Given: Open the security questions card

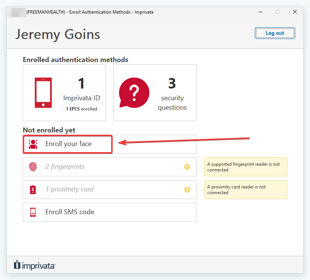Looking at the screenshot, I should click(155, 93).
